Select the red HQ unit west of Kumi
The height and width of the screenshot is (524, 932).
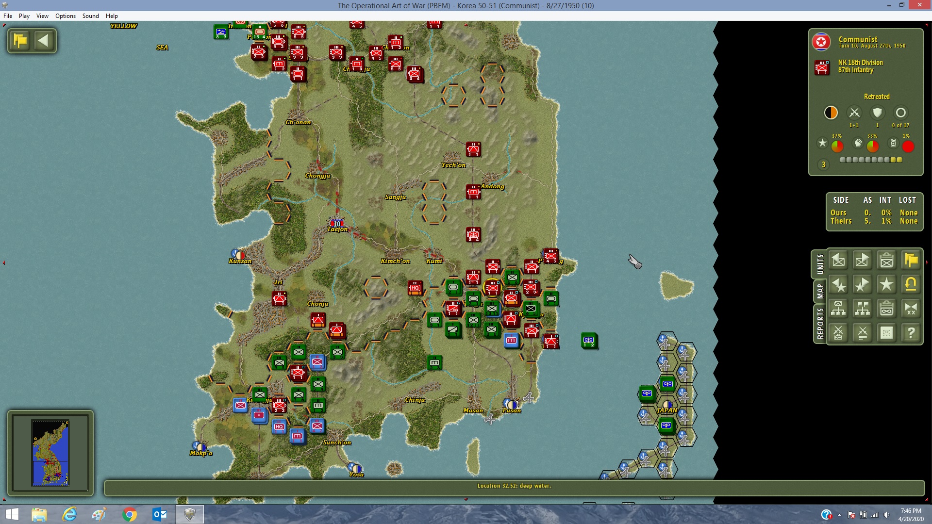[415, 287]
